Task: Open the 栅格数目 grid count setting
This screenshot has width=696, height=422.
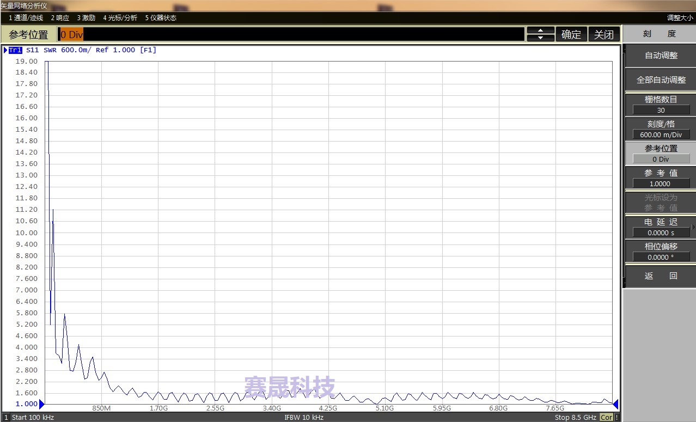Action: click(x=660, y=105)
